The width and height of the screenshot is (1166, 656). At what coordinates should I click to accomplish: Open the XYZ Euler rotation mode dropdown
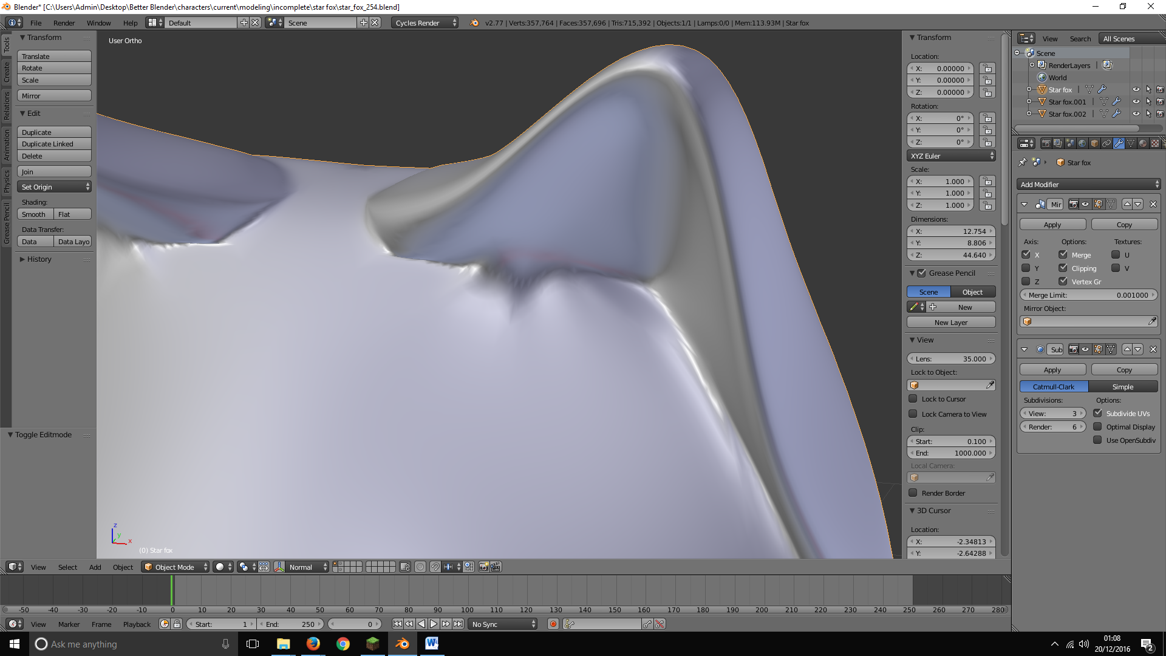[x=952, y=155]
